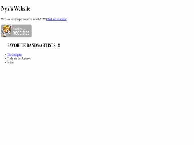This screenshot has width=194, height=145.
Task: Follow The Cardigans link
Action: tap(14, 54)
